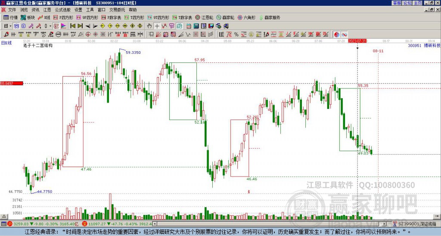Click the calendar icon showing 21
Image resolution: width=441 pixels, height=236 pixels.
(x=189, y=26)
